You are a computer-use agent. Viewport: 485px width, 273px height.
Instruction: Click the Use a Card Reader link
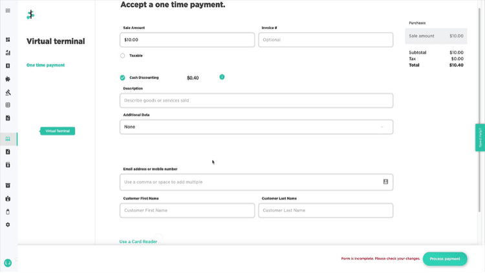(x=138, y=241)
